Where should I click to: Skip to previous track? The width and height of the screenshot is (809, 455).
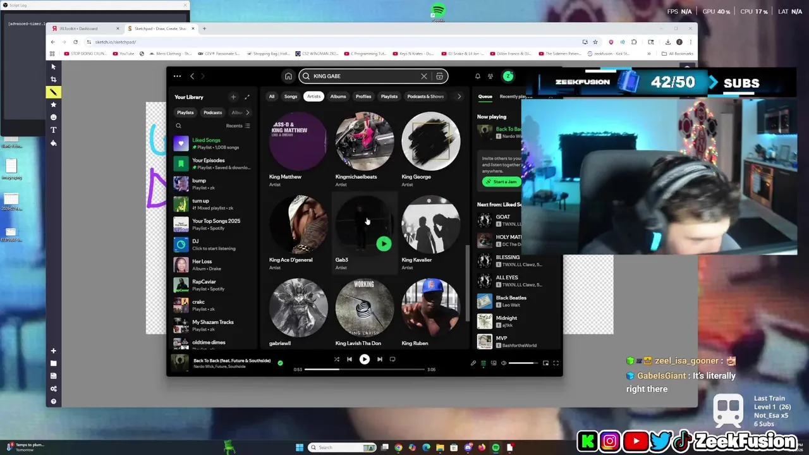pos(350,359)
